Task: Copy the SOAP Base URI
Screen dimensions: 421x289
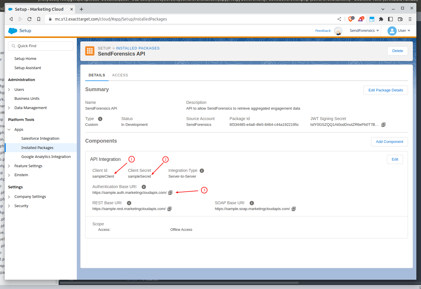Action: 294,209
